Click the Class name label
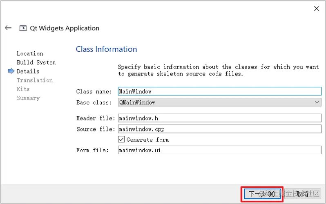The width and height of the screenshot is (326, 204). tap(94, 92)
